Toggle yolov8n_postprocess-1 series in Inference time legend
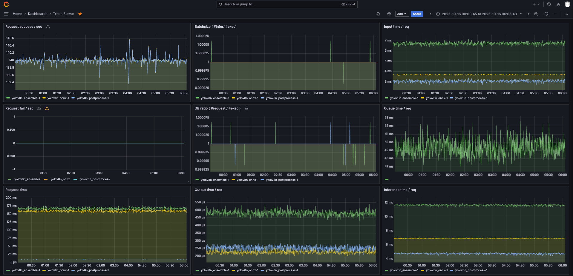573x276 pixels. point(471,270)
